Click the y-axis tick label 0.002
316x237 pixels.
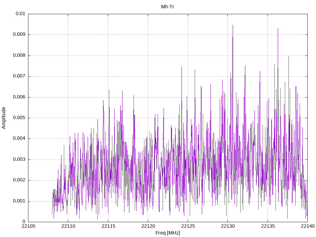coord(19,180)
